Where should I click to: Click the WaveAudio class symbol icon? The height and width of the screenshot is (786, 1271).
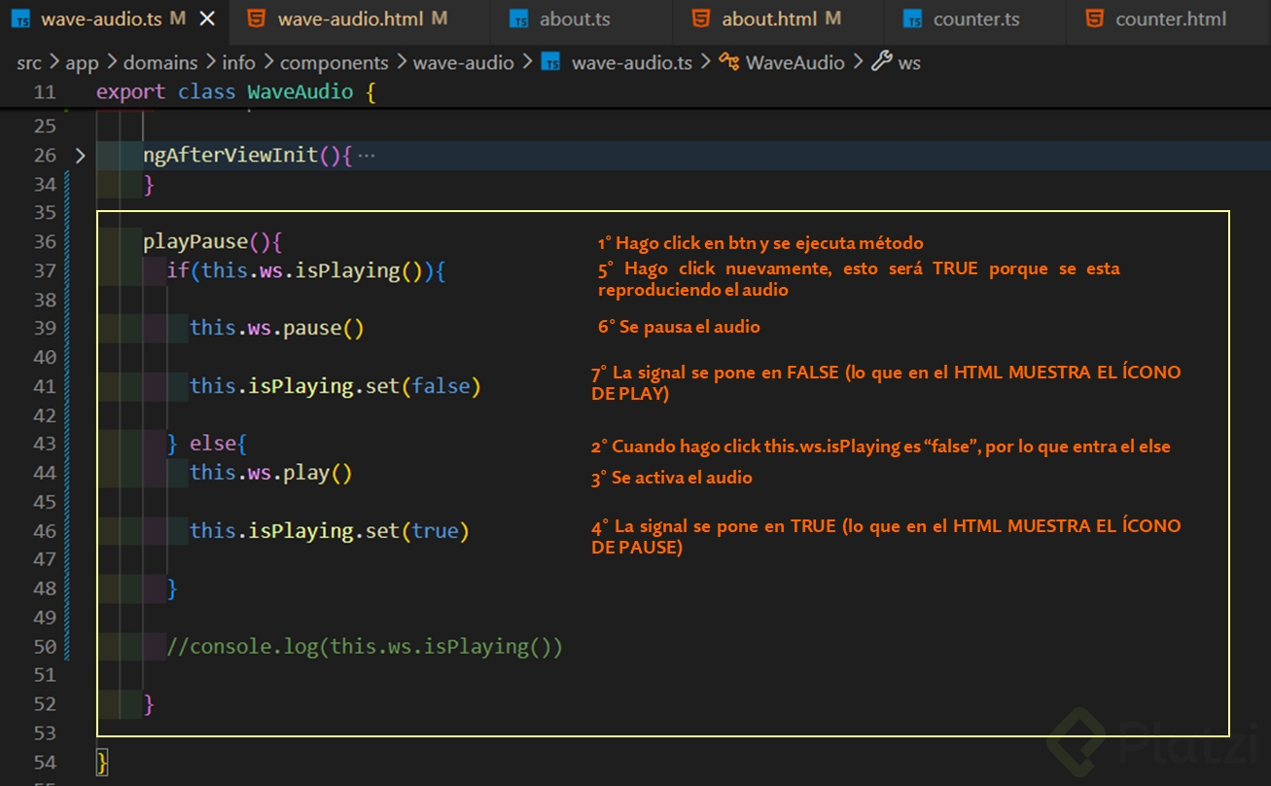coord(728,62)
